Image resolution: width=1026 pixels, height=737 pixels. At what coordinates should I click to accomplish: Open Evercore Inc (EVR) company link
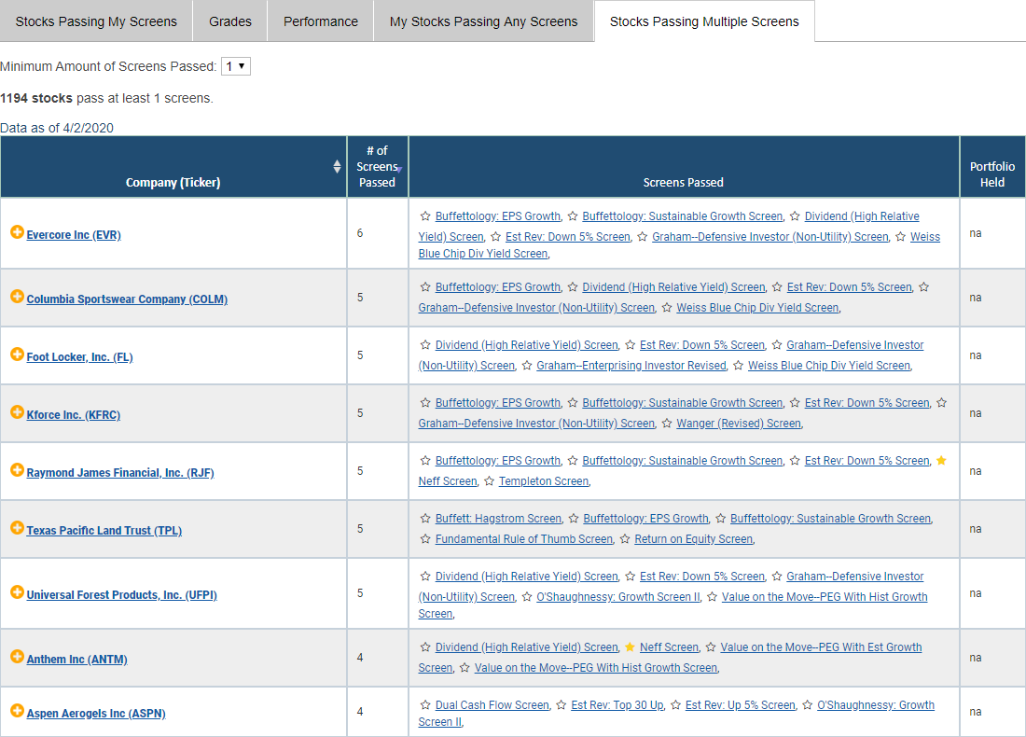coord(74,235)
